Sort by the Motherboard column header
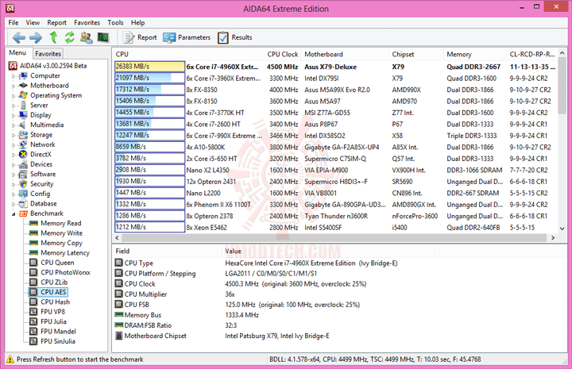 [x=345, y=54]
